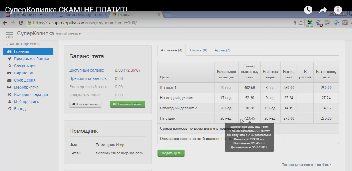Image resolution: width=352 pixels, height=171 pixels.
Task: Click the На отдых row name
Action: pos(168,118)
